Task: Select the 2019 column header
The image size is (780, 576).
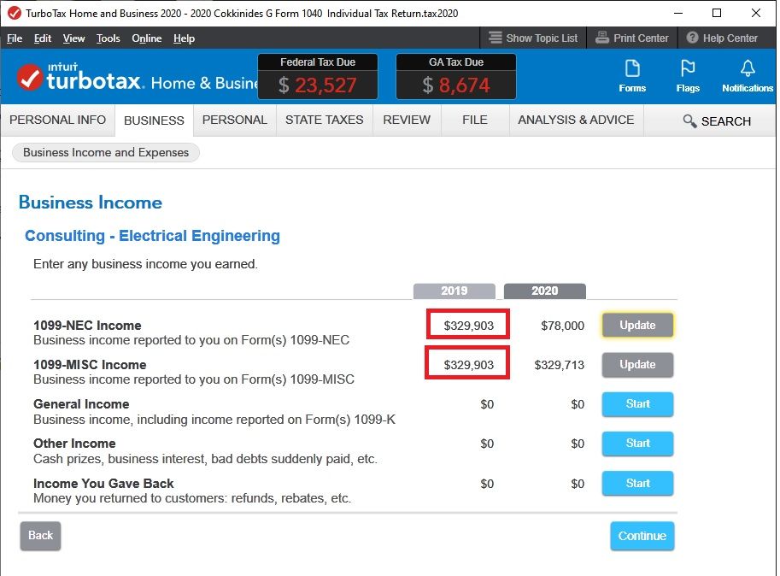Action: click(455, 291)
